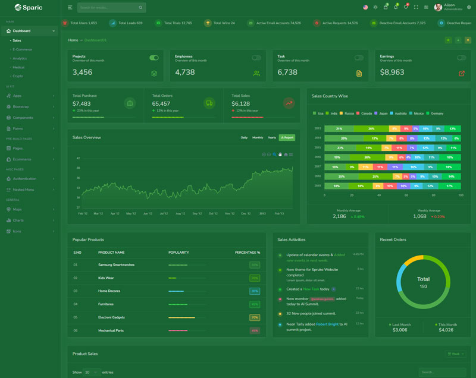Open the notifications bell icon
This screenshot has width=476, height=378.
(396, 7)
